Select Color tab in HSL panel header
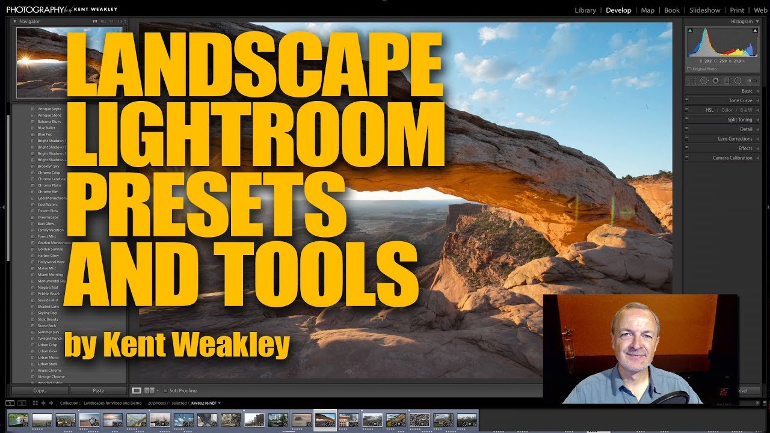This screenshot has height=433, width=770. [727, 110]
